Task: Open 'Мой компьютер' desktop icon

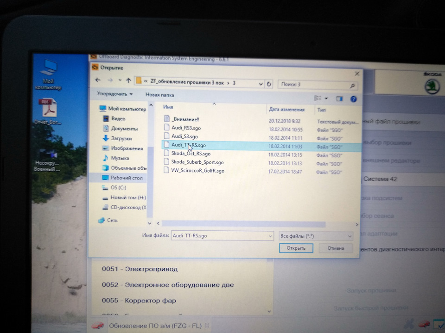Action: click(48, 75)
